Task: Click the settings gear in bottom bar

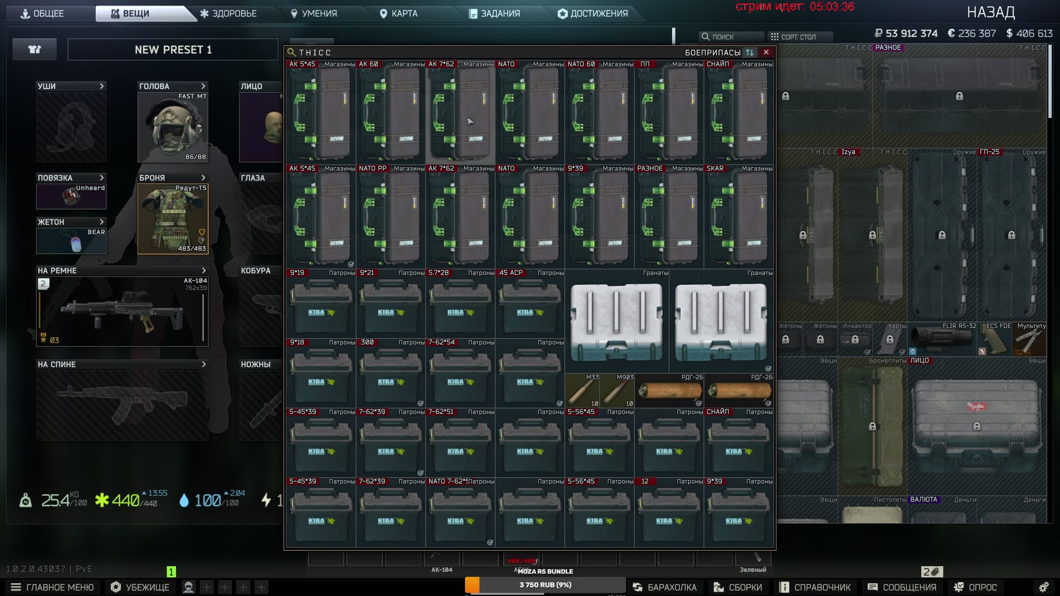Action: coord(1043,587)
